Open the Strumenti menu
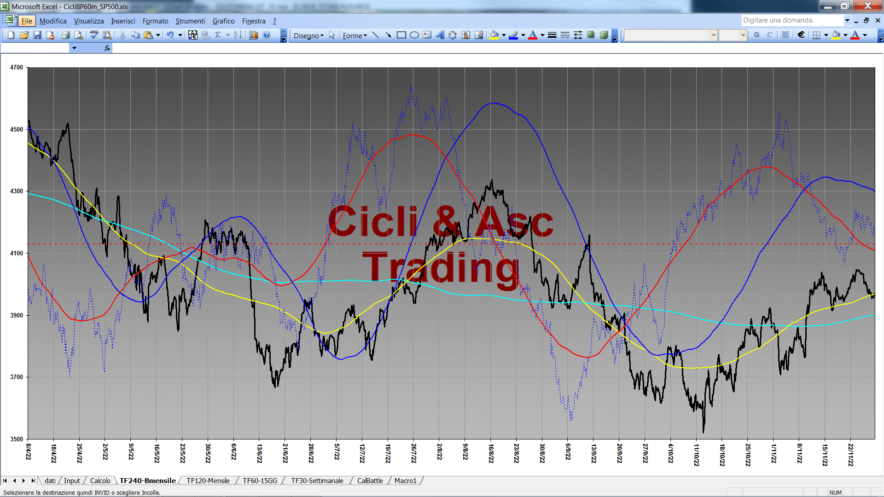Viewport: 884px width, 497px height. 190,21
